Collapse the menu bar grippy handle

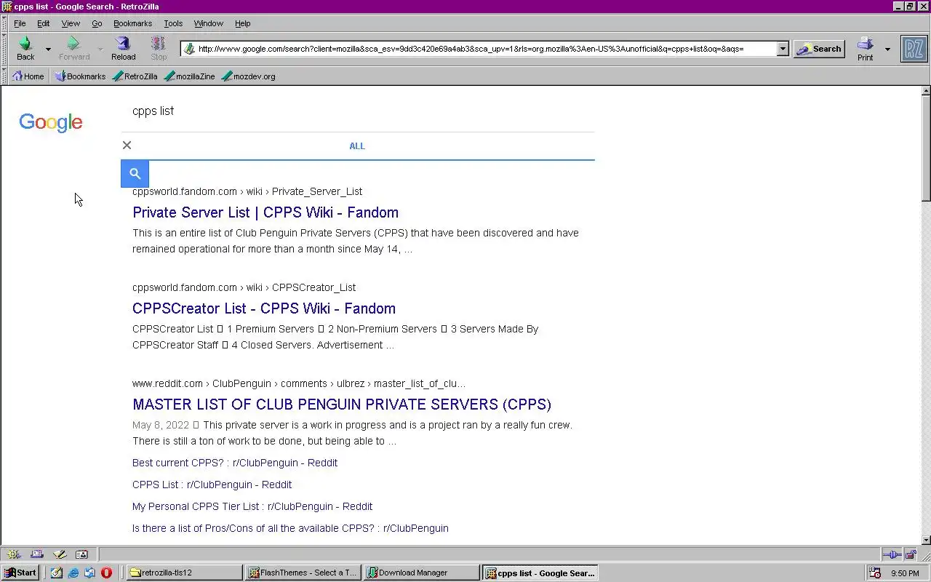click(x=5, y=23)
